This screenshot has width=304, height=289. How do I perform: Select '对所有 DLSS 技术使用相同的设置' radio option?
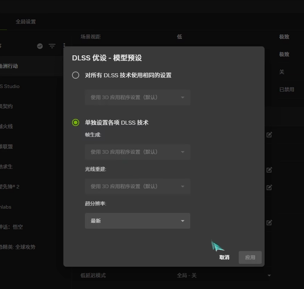coord(76,75)
